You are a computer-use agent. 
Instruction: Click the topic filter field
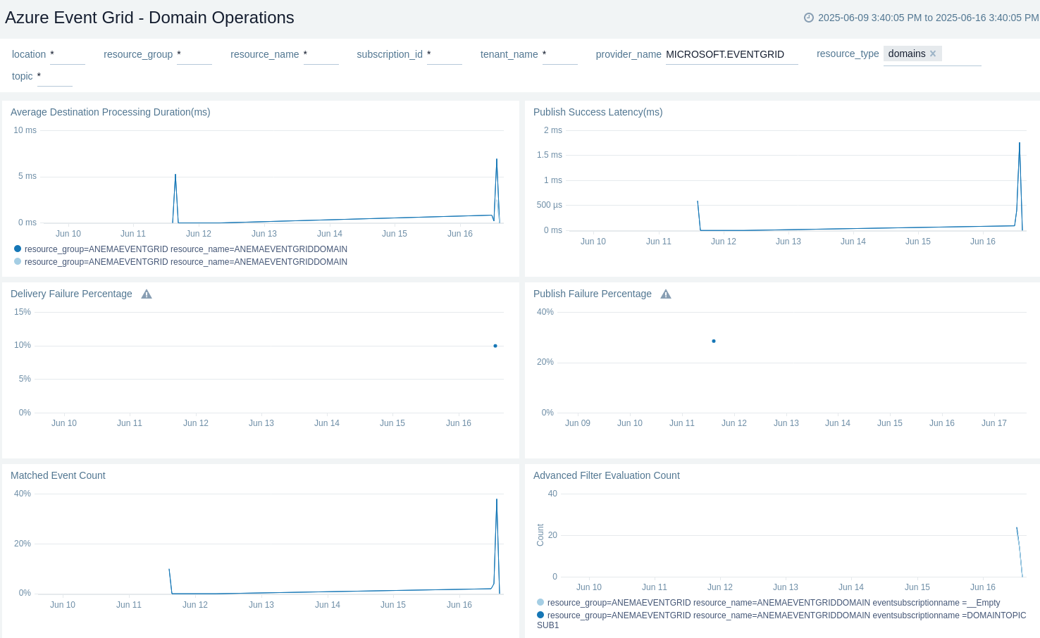pos(55,76)
